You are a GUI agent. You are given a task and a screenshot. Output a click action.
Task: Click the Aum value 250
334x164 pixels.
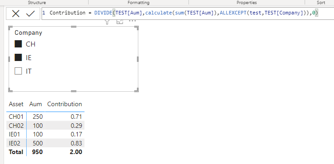click(x=38, y=117)
